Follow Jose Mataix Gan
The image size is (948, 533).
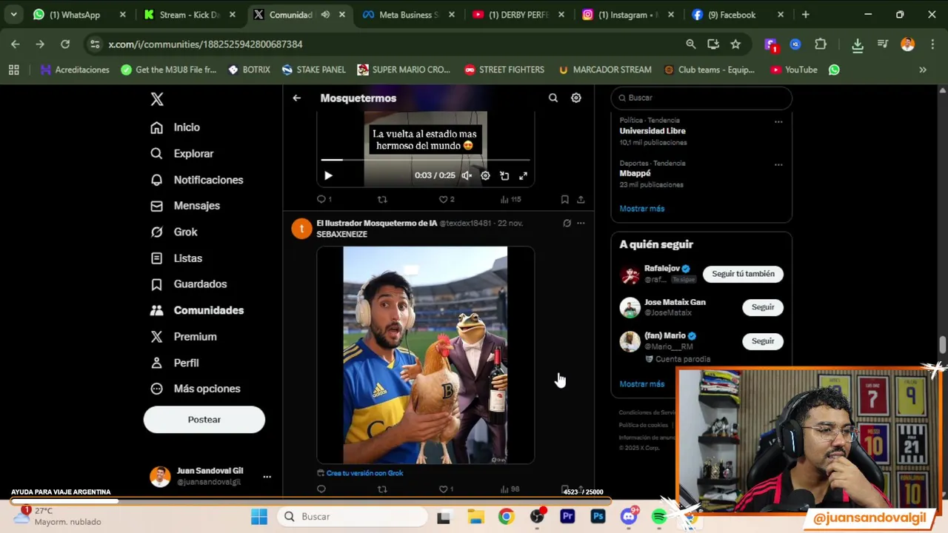coord(762,307)
